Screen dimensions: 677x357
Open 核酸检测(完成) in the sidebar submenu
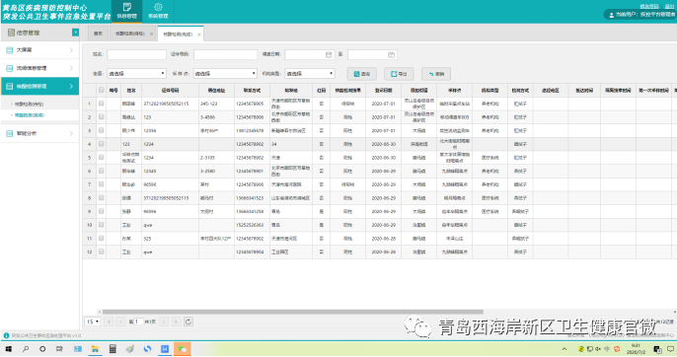[x=30, y=115]
